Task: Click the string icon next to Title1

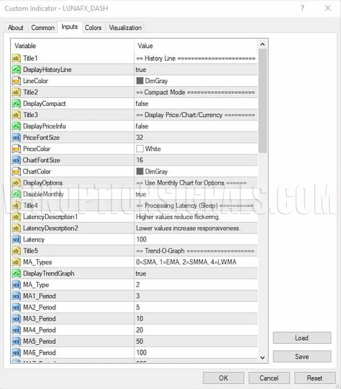Action: 16,58
